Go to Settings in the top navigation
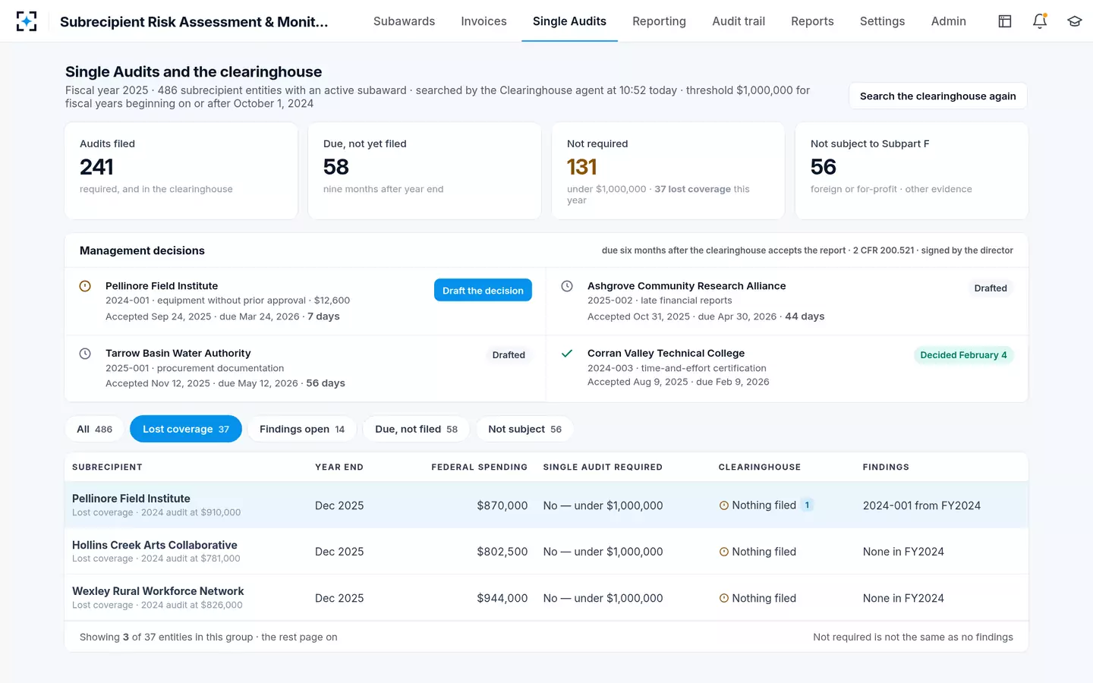 [882, 21]
